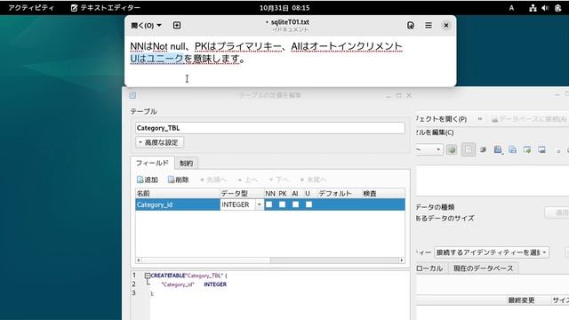Viewport: 569px width, 320px height.
Task: Click プロジェクトを開く(P) in main window toolbar
Action: tap(441, 119)
